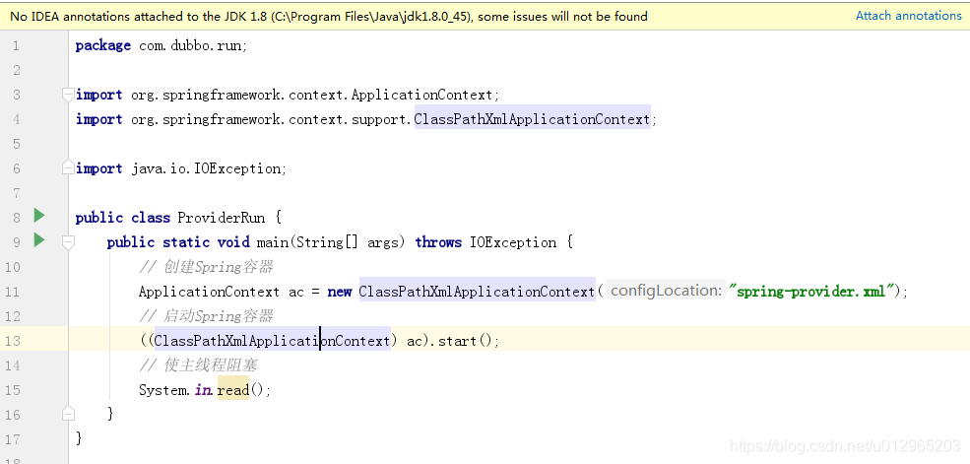Viewport: 970px width, 464px height.
Task: Click the ProviderRun class name
Action: click(222, 218)
